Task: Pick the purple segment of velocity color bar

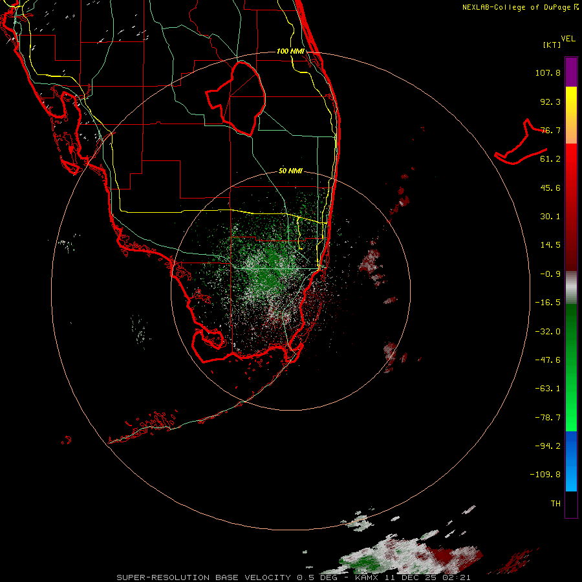Action: point(571,72)
